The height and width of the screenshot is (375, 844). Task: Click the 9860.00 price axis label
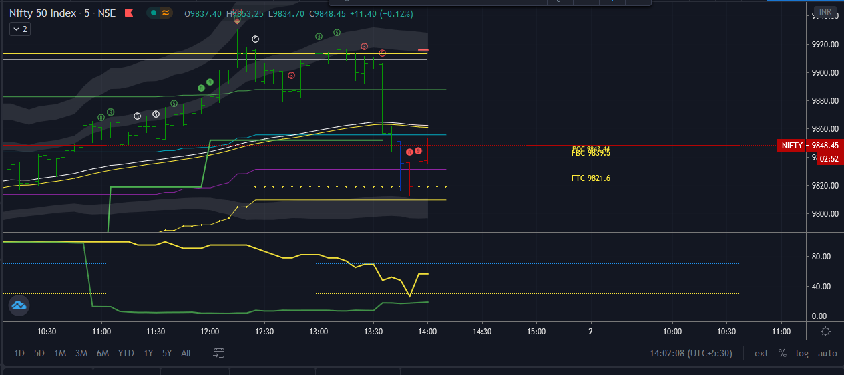coord(824,128)
